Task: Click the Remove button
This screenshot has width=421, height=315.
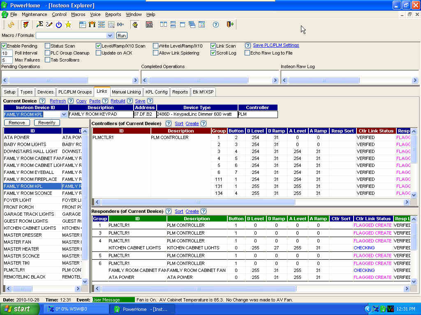Action: pyautogui.click(x=16, y=123)
